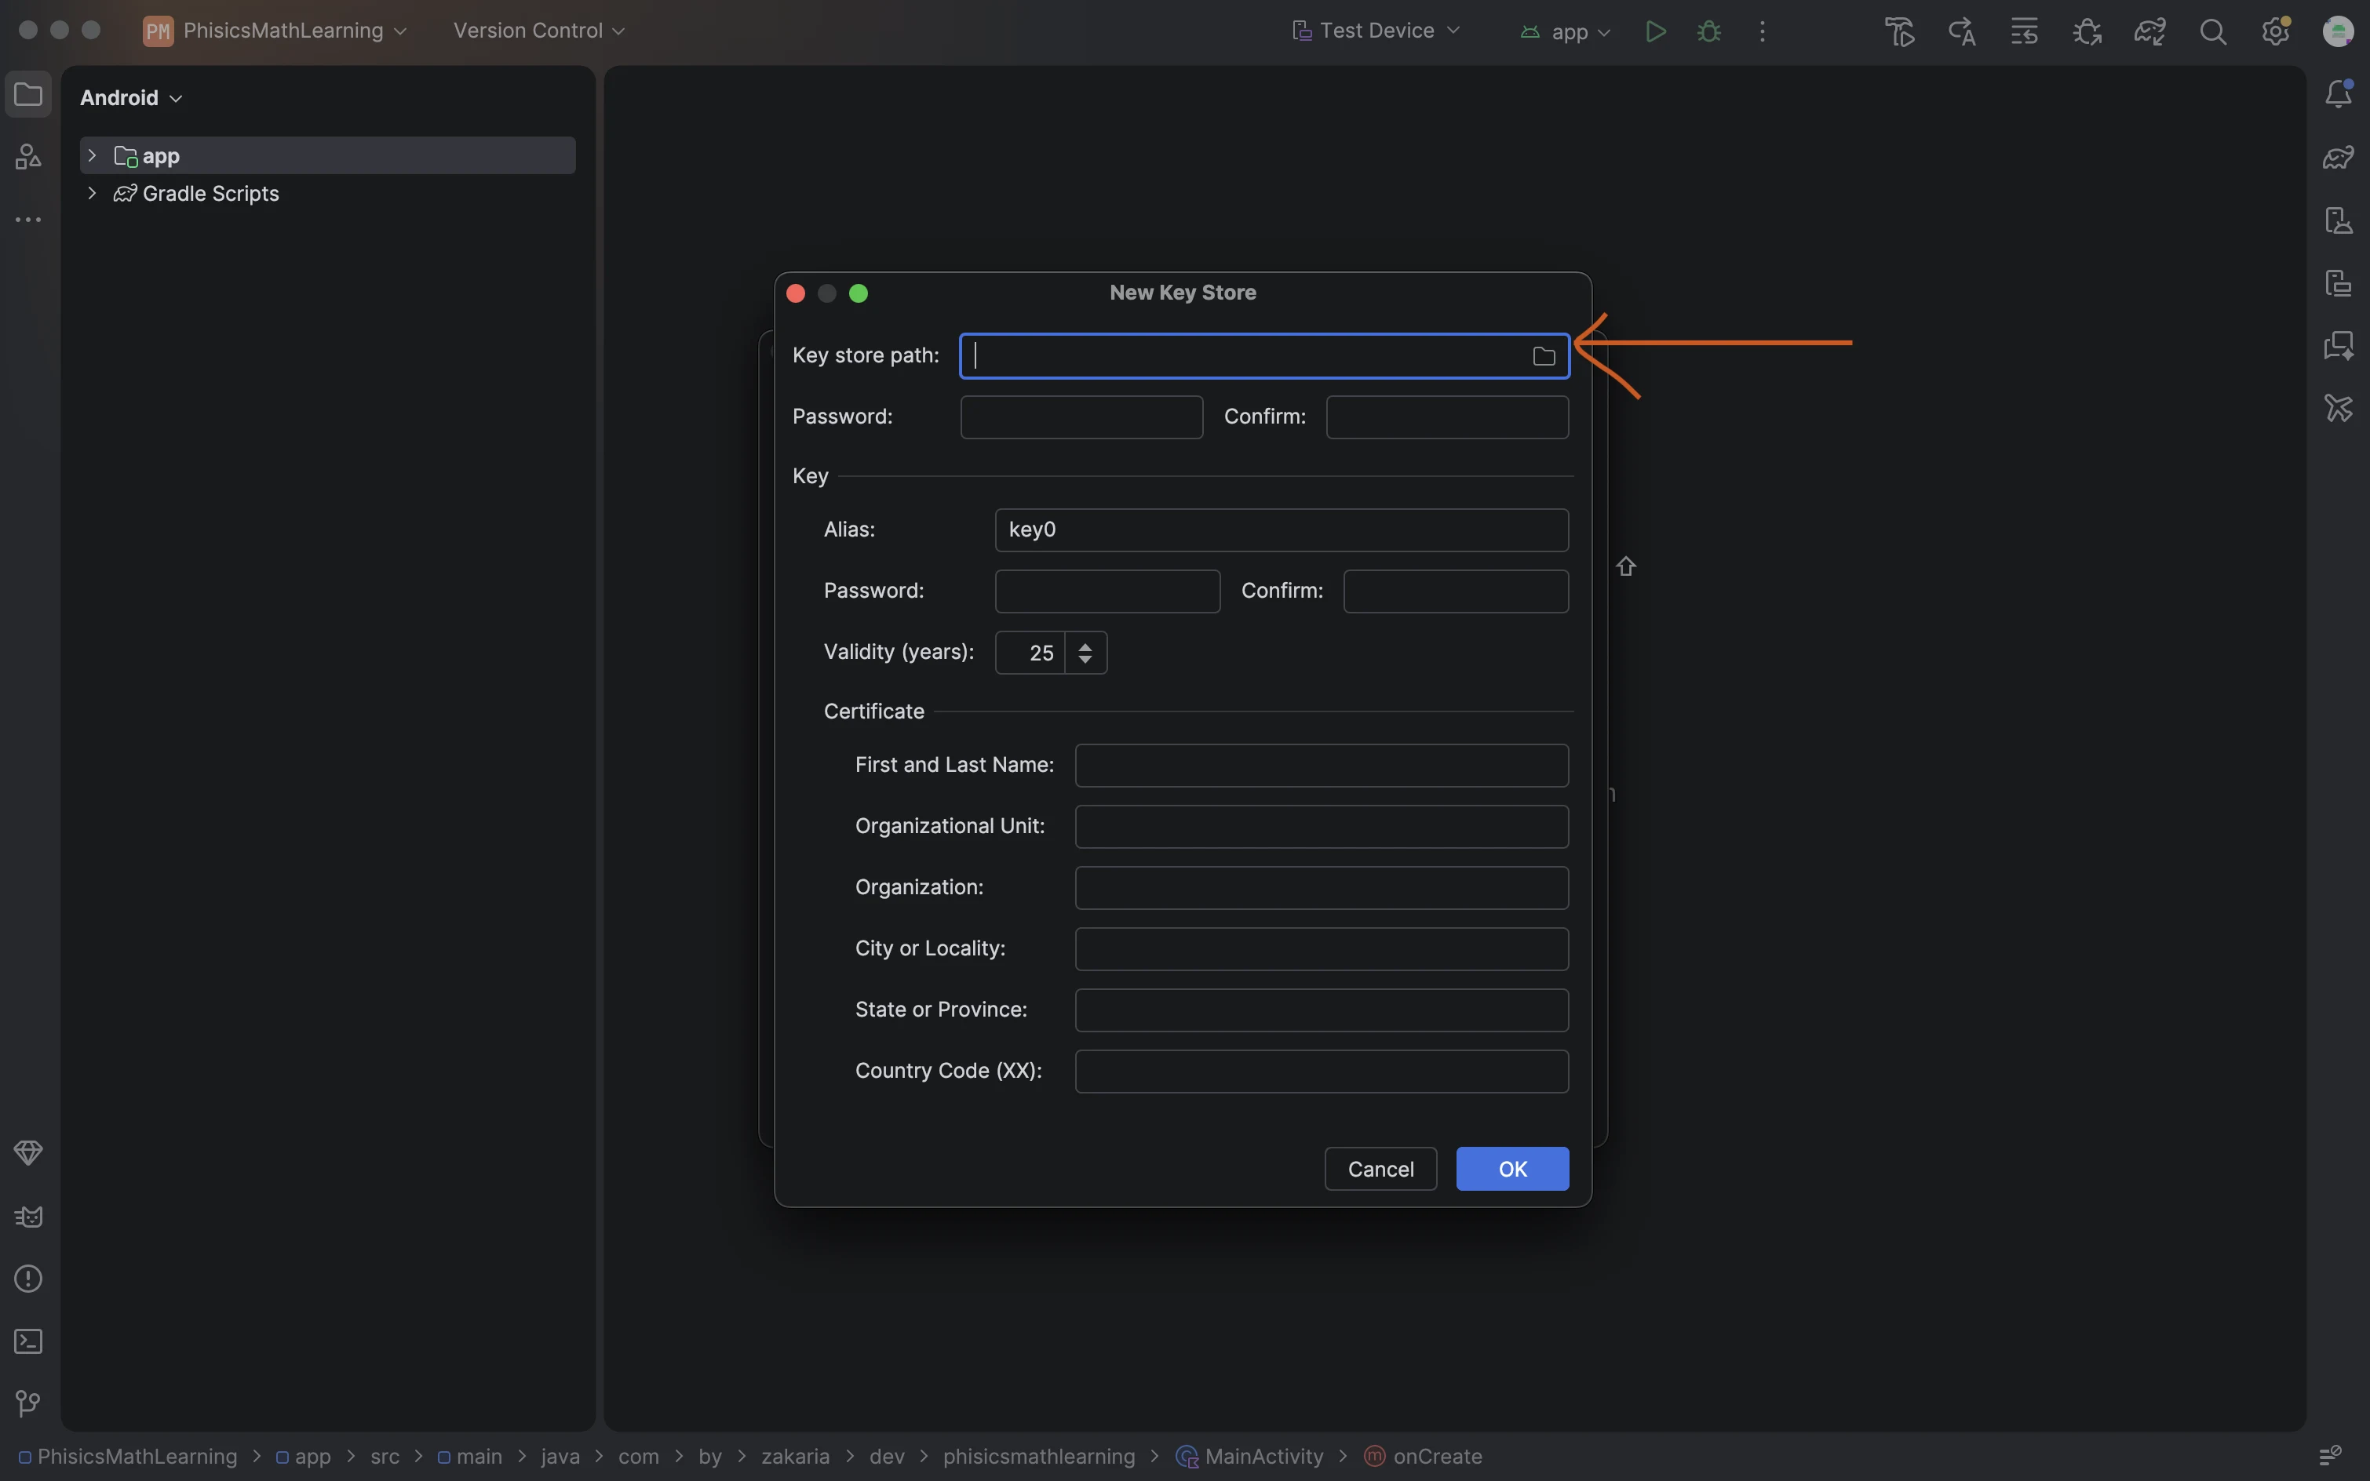
Task: Increase validity years stepper
Action: pyautogui.click(x=1085, y=646)
